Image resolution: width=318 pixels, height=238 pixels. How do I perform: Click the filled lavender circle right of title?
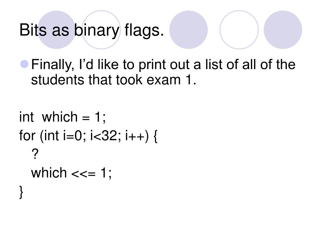coord(189,30)
